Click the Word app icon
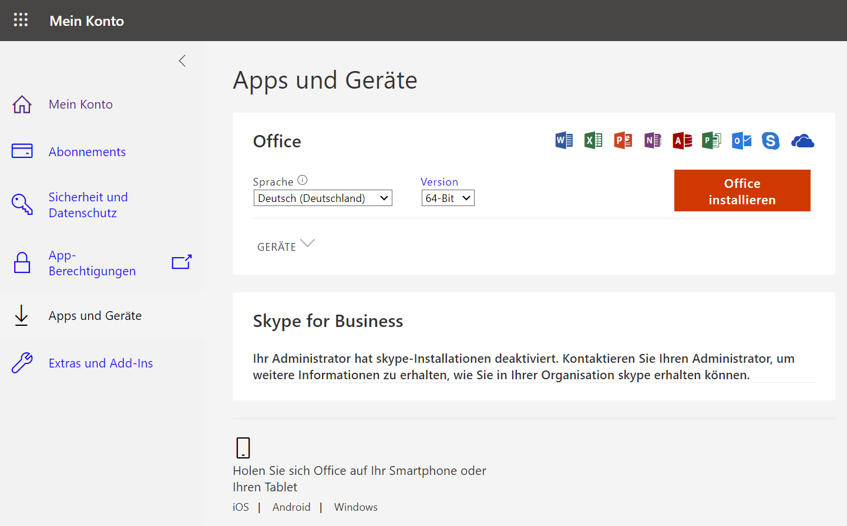847x526 pixels. coord(564,140)
